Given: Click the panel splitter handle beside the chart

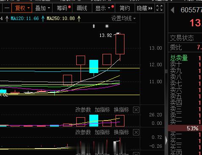Looking at the screenshot, I should [166, 71].
